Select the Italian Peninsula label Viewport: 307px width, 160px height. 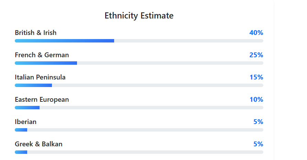(40, 77)
